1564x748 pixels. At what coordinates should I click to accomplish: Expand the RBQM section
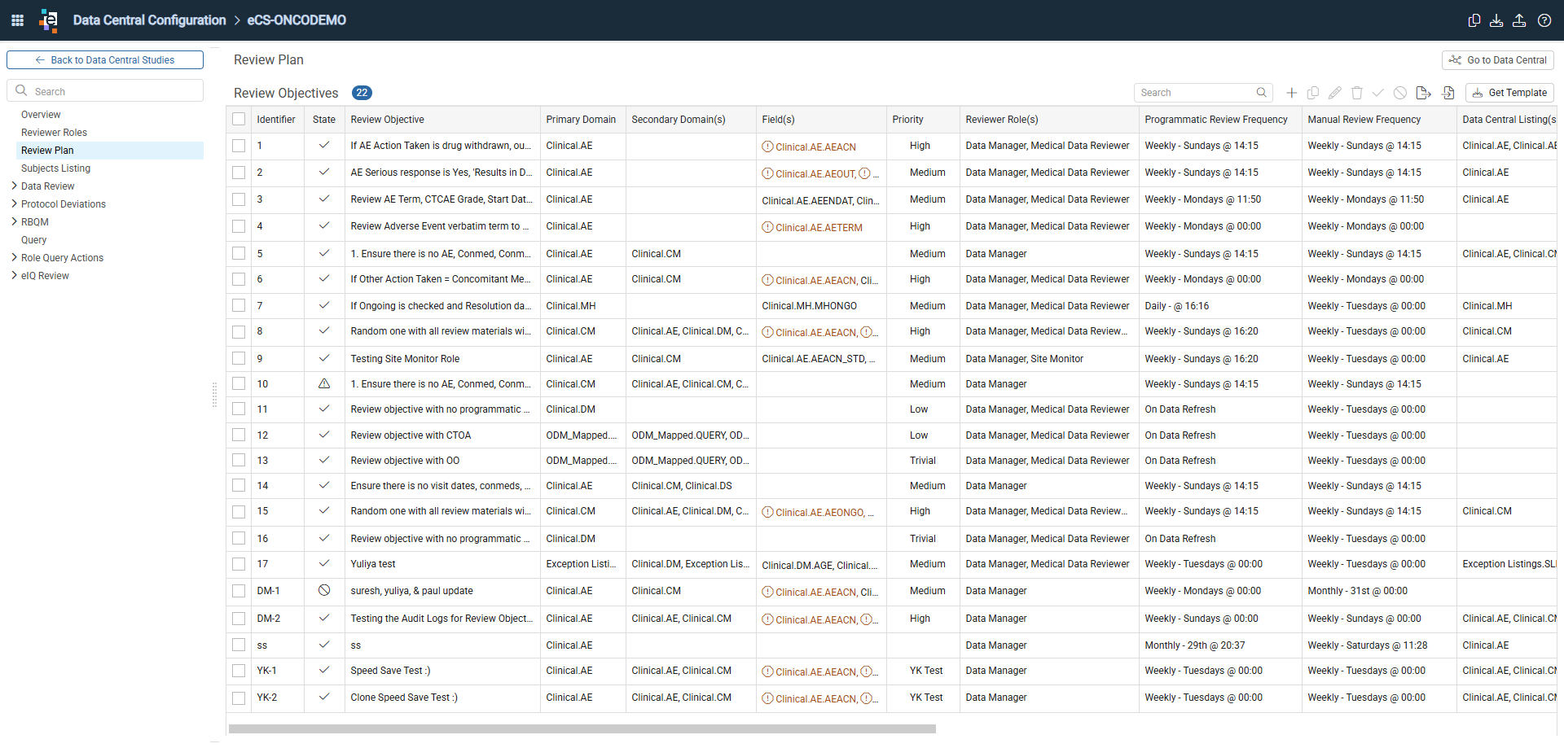(x=15, y=221)
